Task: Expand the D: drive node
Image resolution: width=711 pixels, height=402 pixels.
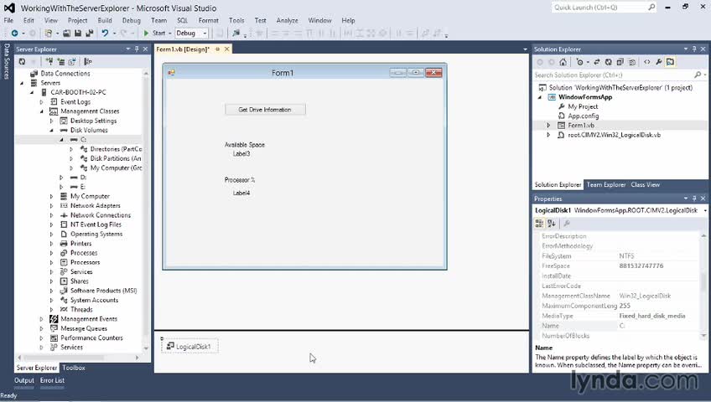Action: [x=61, y=178]
